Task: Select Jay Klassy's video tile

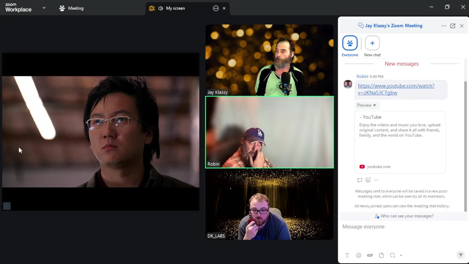Action: pyautogui.click(x=269, y=60)
